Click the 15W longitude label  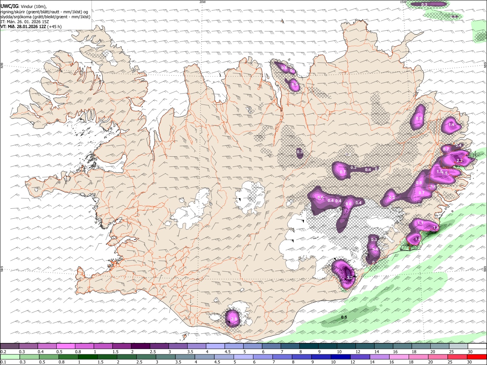(x=403, y=2)
